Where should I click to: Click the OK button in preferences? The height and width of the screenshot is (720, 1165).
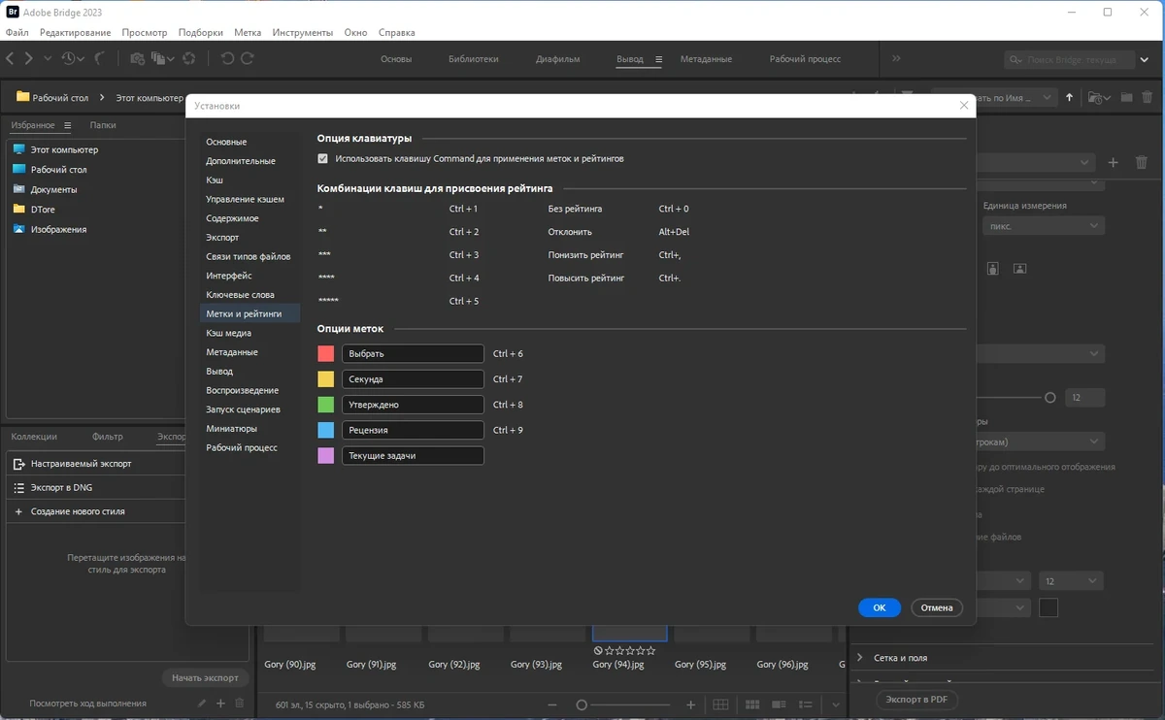[880, 607]
